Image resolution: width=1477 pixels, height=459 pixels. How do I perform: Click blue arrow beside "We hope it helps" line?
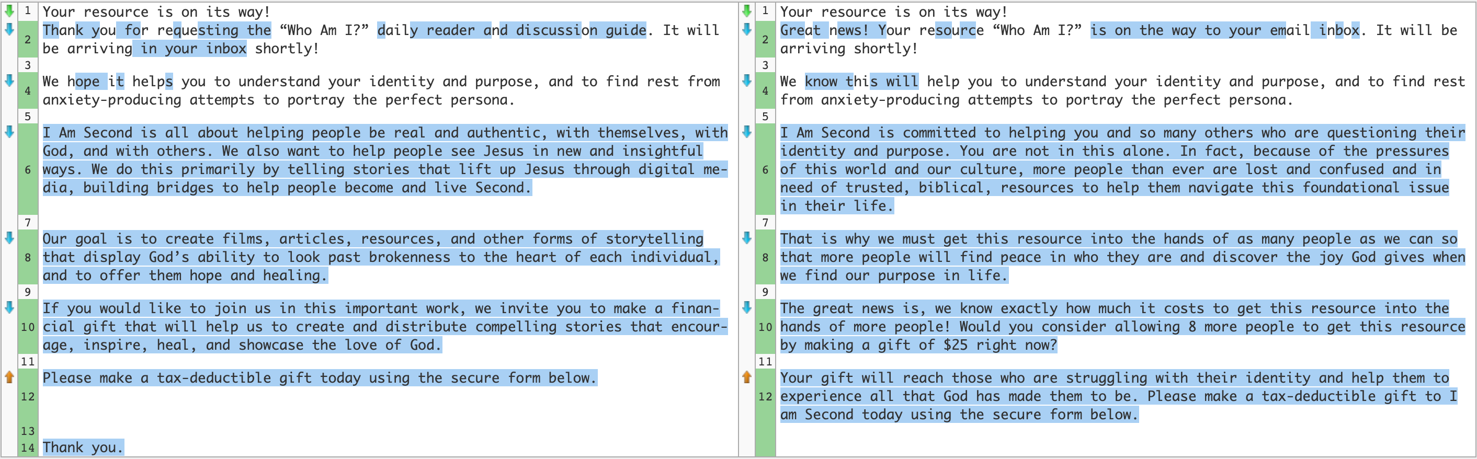tap(9, 80)
